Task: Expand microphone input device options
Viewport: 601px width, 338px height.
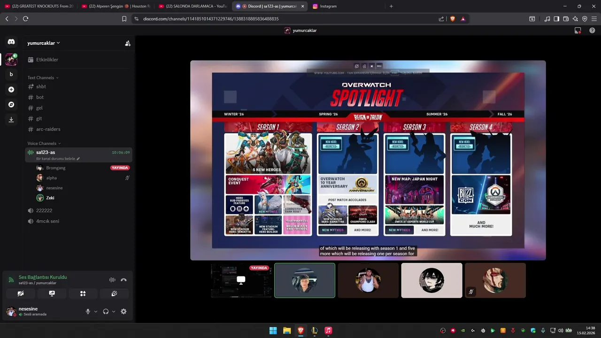Action: [x=96, y=311]
